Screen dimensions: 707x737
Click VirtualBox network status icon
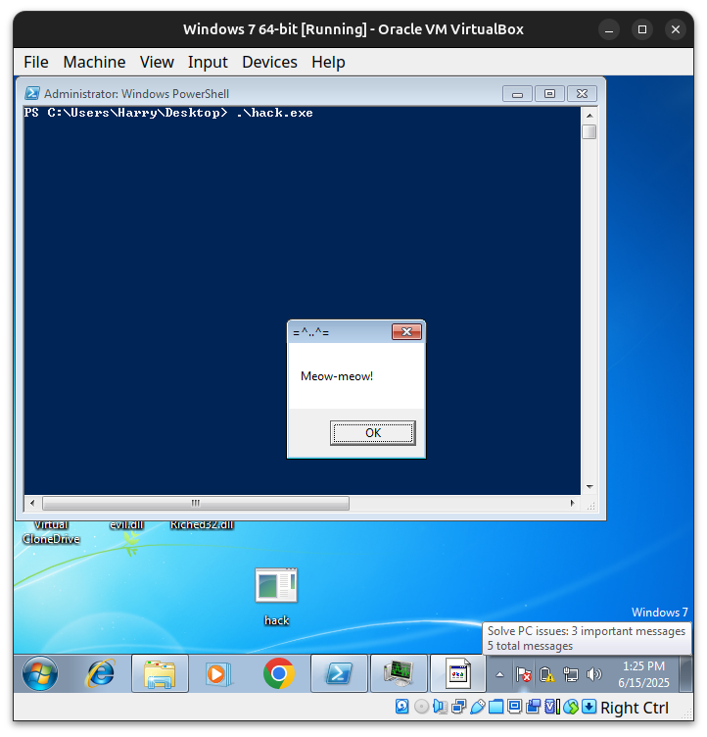pyautogui.click(x=459, y=707)
